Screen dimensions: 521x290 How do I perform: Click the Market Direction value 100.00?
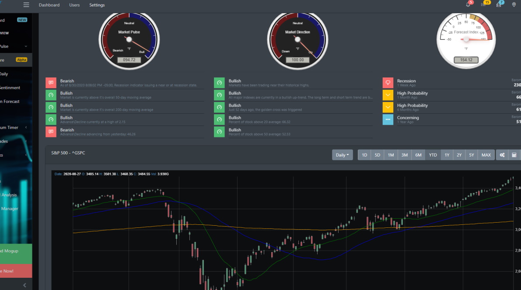[298, 60]
